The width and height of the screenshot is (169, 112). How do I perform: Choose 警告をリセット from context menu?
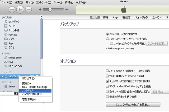35,99
